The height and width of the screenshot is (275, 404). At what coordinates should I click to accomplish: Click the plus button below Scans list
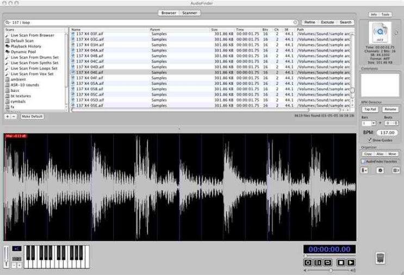(x=8, y=116)
